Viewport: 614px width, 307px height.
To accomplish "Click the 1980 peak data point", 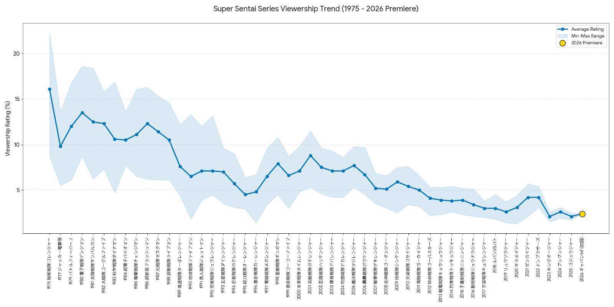I will click(x=82, y=113).
